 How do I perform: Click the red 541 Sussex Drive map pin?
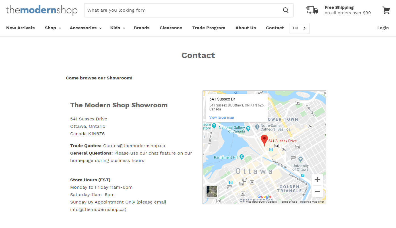(x=264, y=140)
